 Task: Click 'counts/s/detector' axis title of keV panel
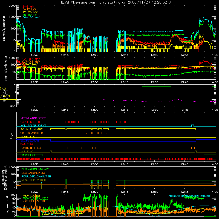coord(4,28)
